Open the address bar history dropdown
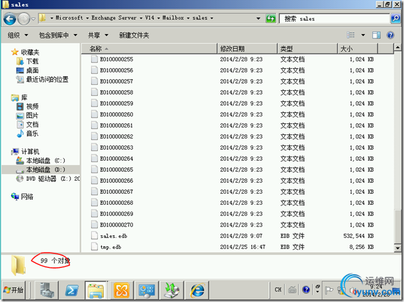404x302 pixels. click(x=258, y=19)
